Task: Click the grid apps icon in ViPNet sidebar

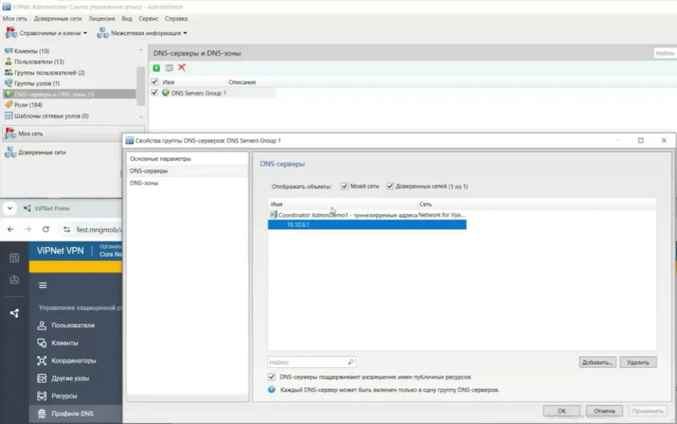Action: [15, 258]
